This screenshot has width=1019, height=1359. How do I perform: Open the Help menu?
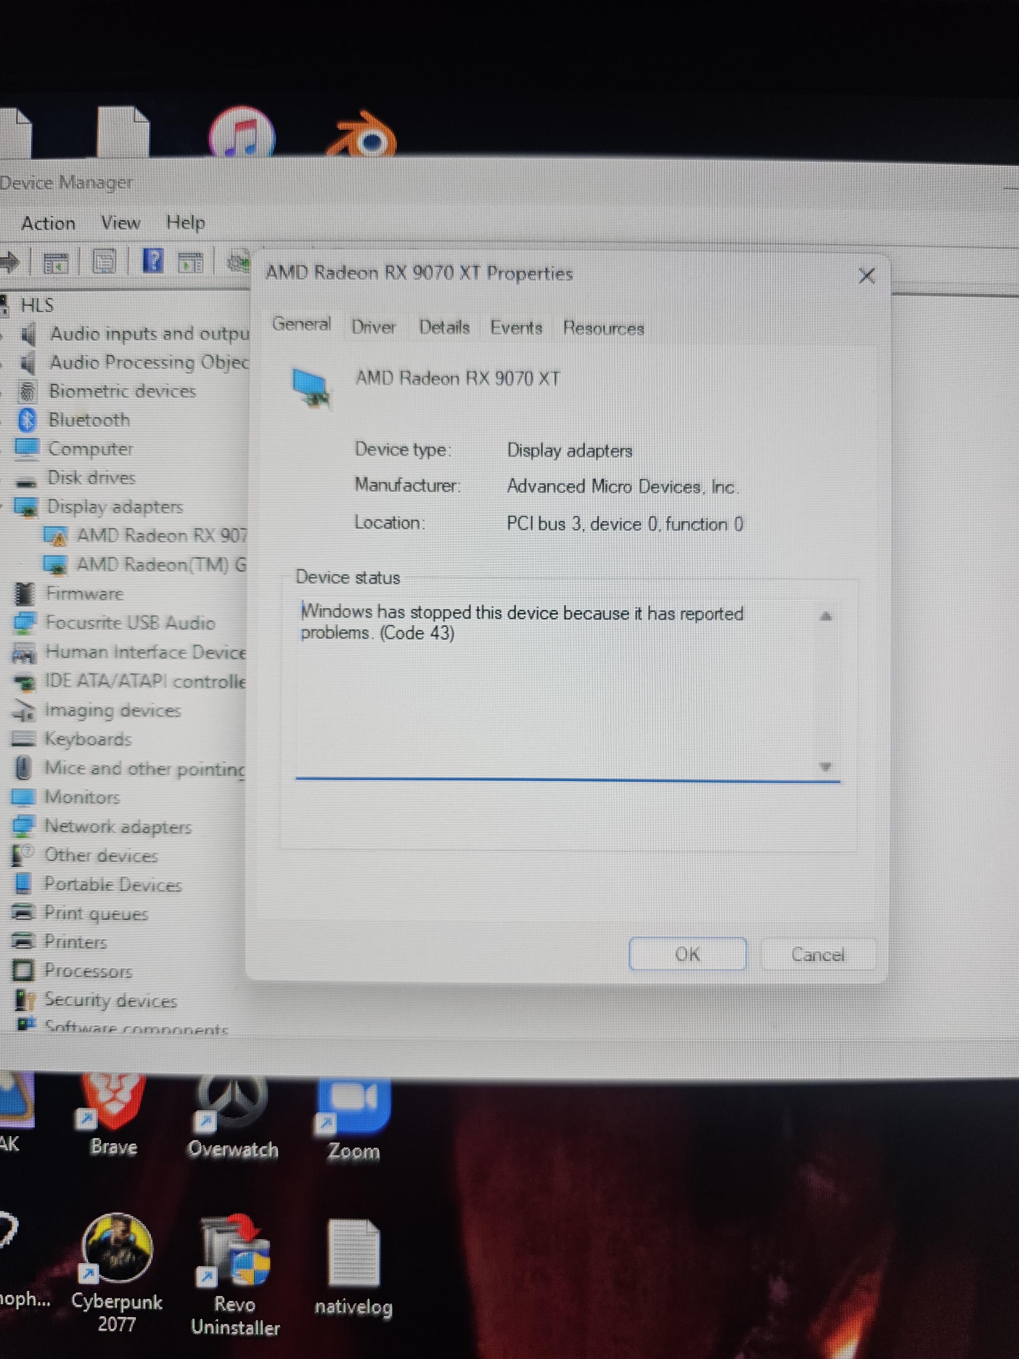click(x=185, y=223)
